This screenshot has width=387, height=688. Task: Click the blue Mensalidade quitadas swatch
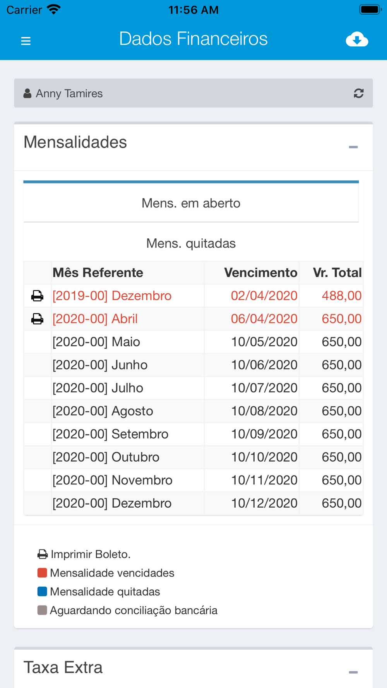pyautogui.click(x=42, y=591)
